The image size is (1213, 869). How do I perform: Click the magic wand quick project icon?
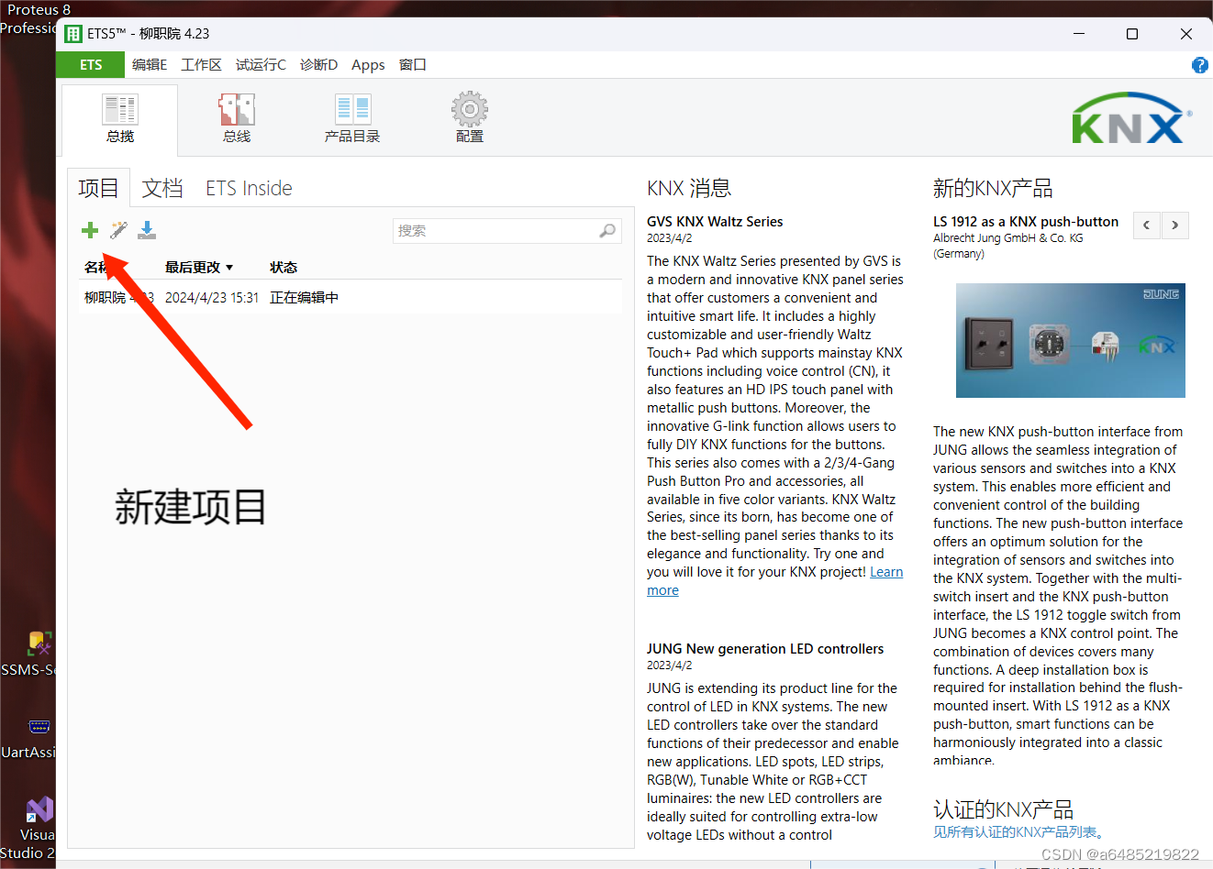tap(118, 230)
